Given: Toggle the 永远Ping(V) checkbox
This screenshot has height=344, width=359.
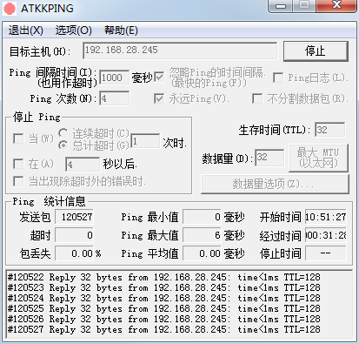Looking at the screenshot, I should (159, 98).
